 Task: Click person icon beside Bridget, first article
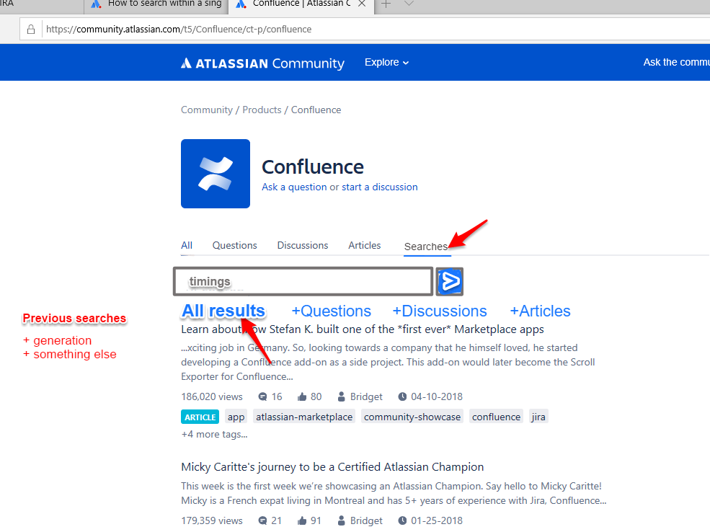tap(342, 396)
